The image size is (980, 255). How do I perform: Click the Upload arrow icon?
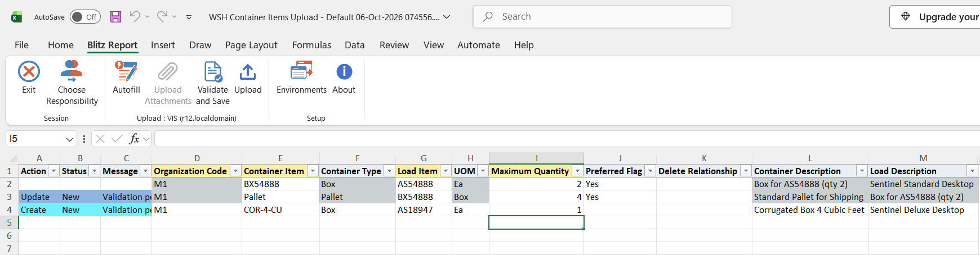pyautogui.click(x=248, y=72)
